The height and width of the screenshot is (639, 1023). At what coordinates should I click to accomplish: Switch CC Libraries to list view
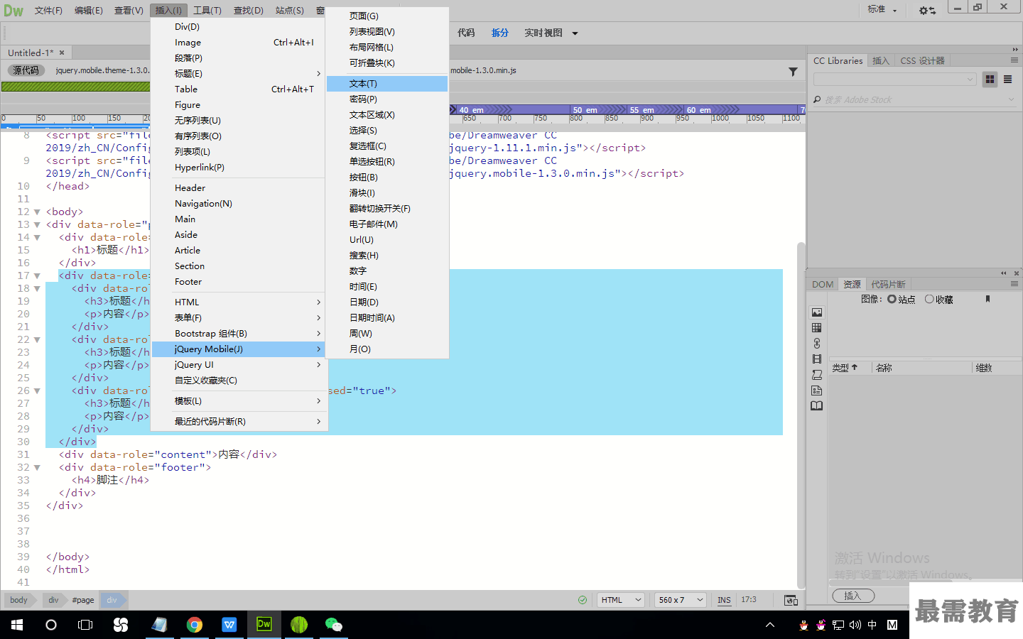point(1007,80)
